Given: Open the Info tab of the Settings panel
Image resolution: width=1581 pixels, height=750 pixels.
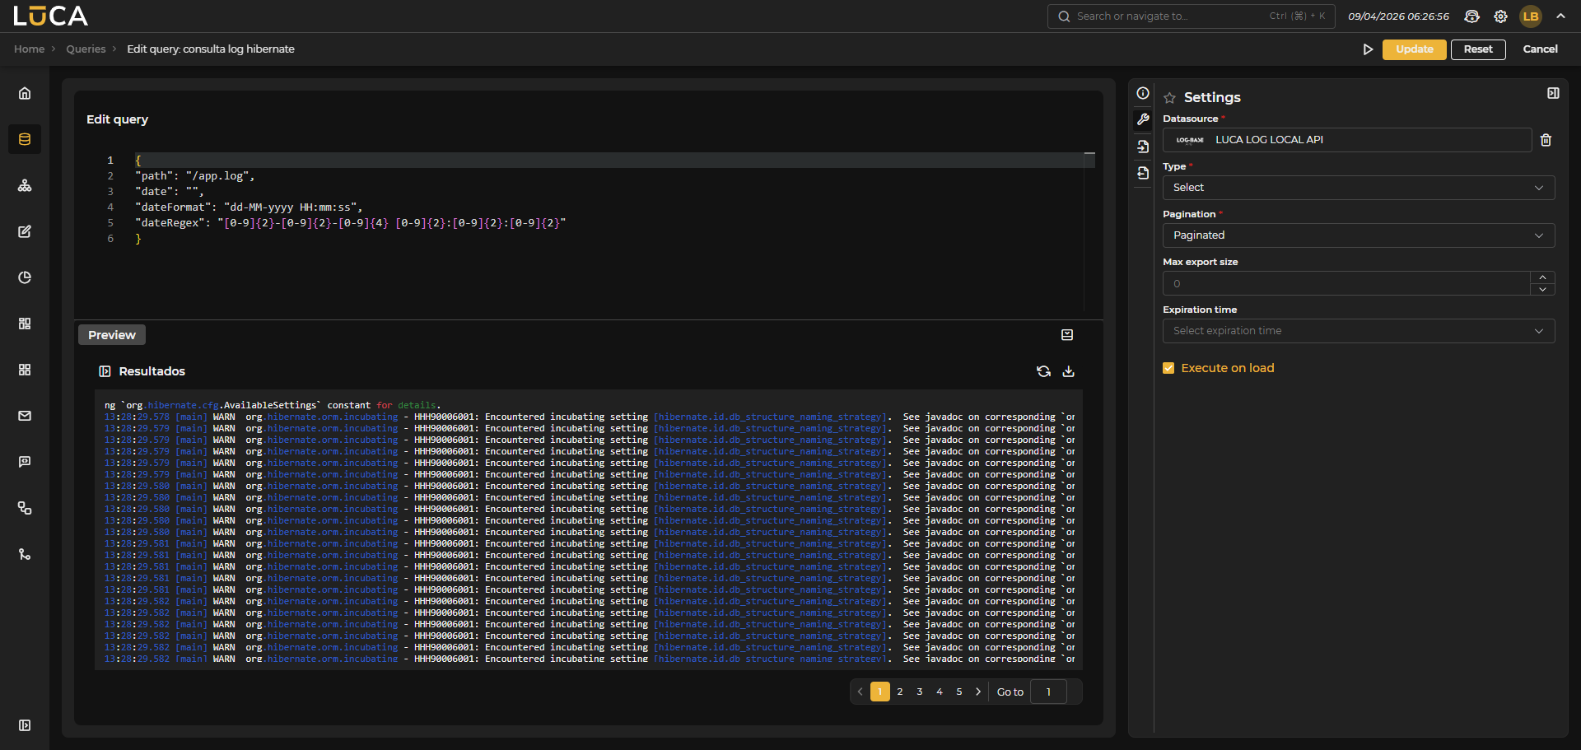Looking at the screenshot, I should [1144, 93].
